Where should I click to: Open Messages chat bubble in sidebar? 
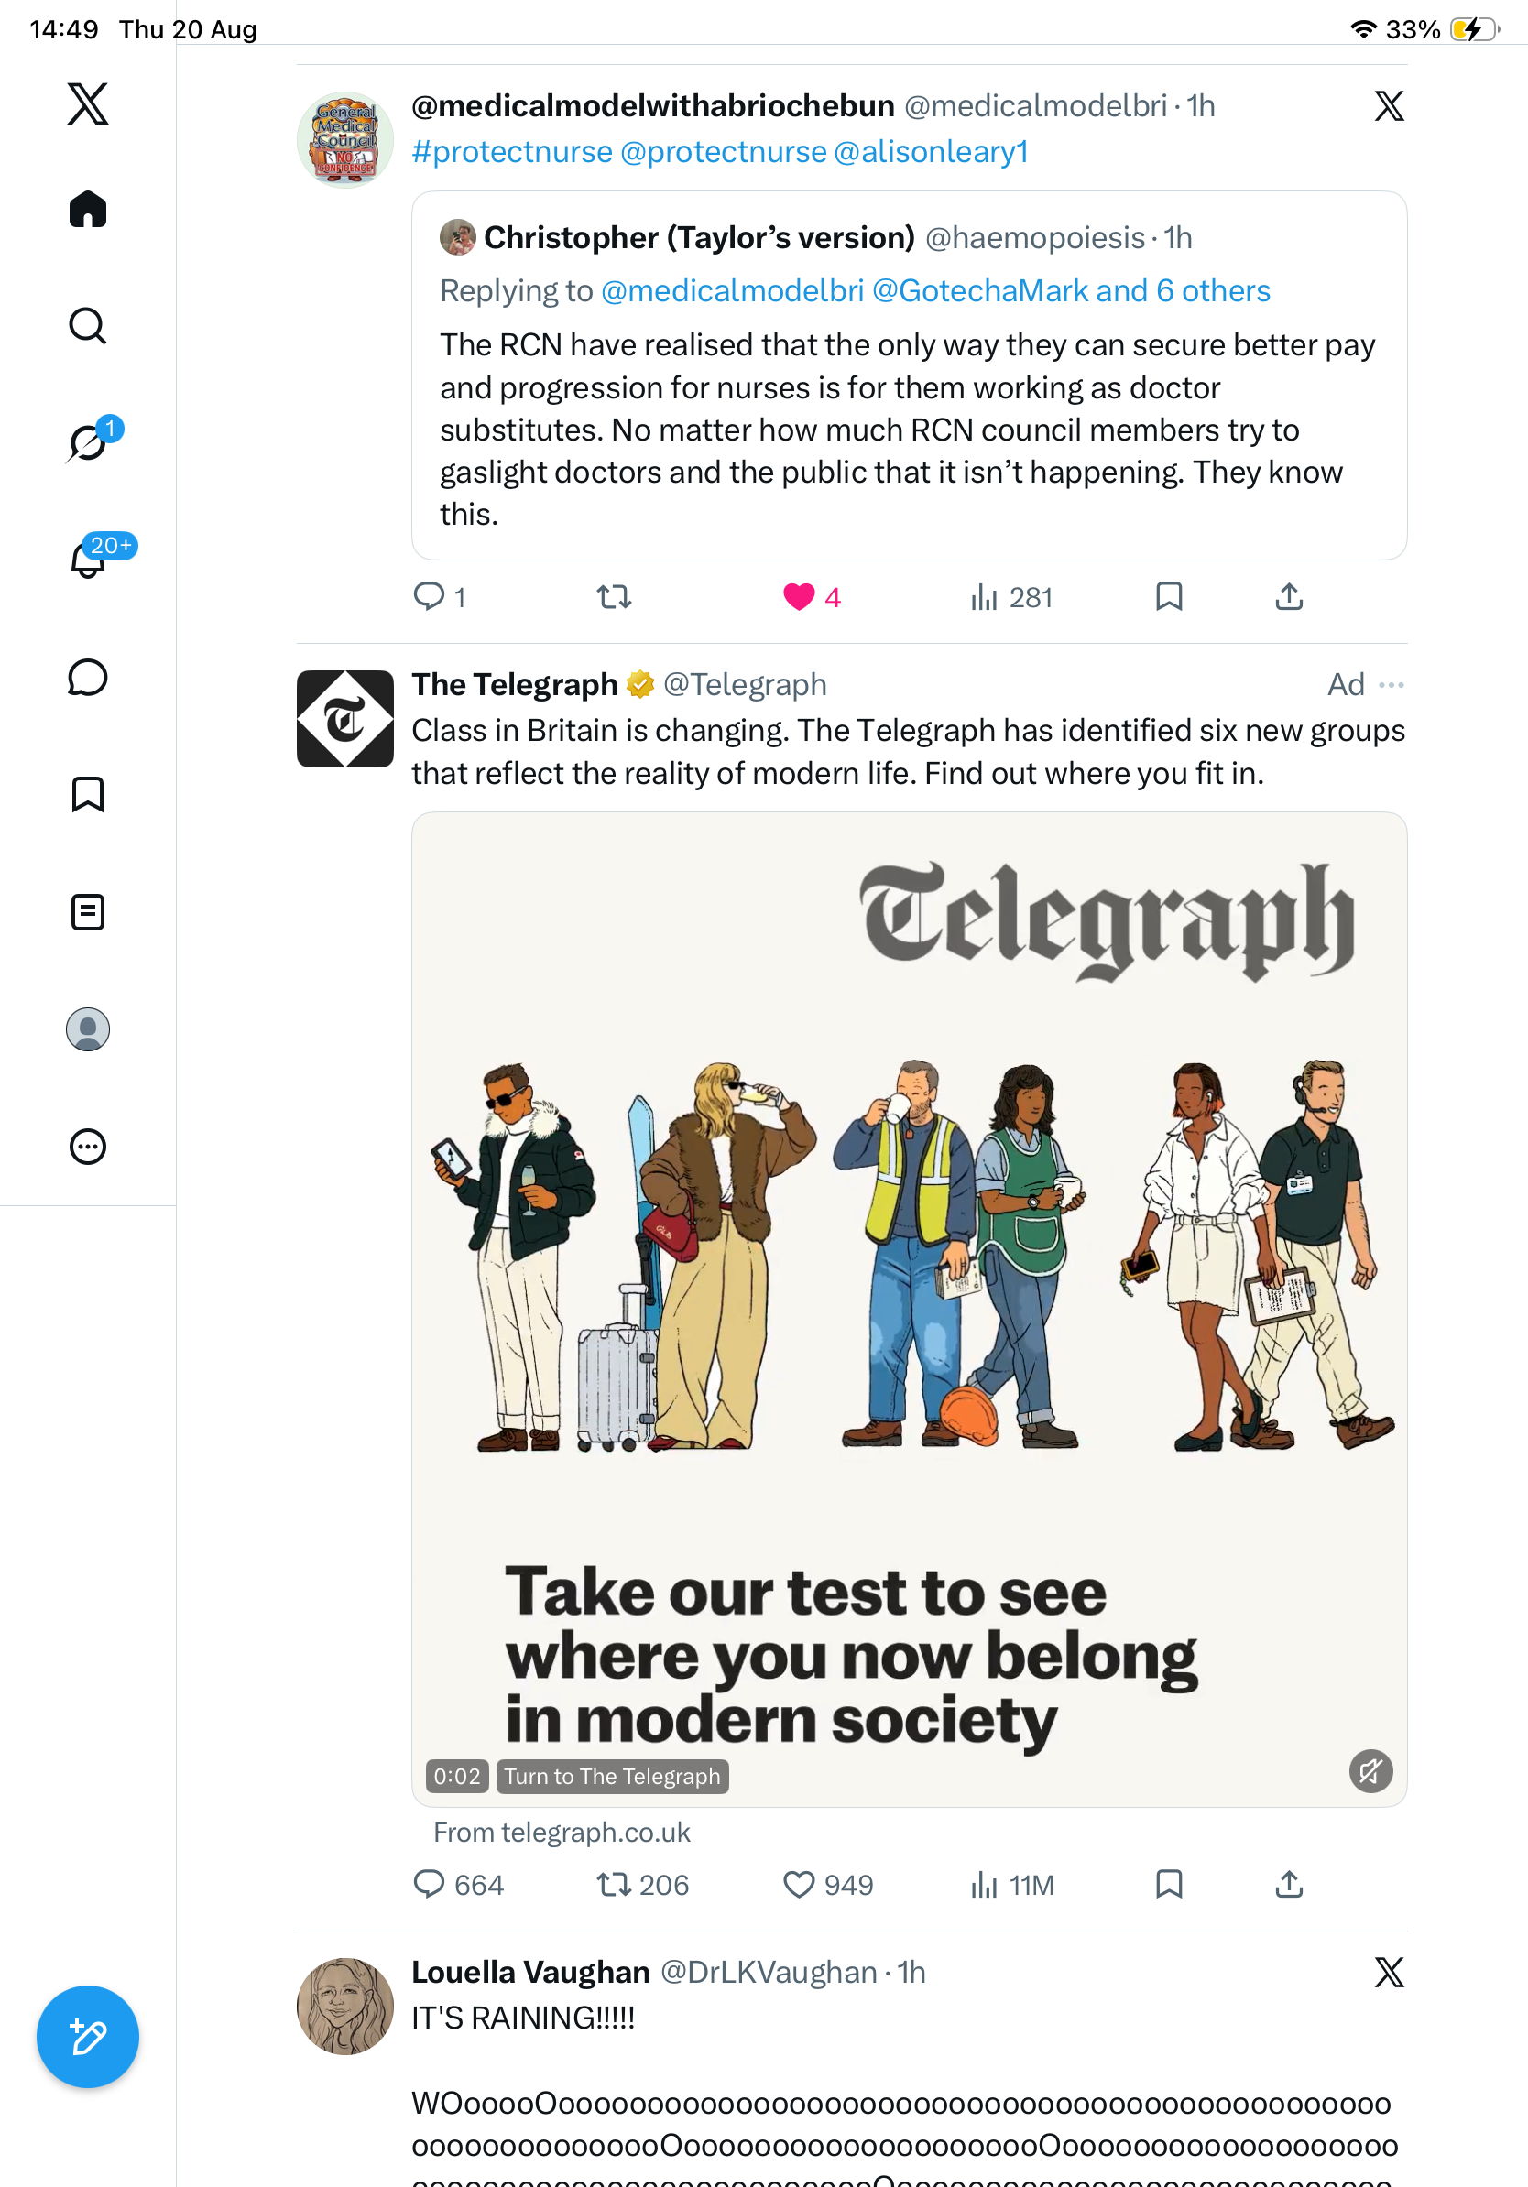pos(88,677)
